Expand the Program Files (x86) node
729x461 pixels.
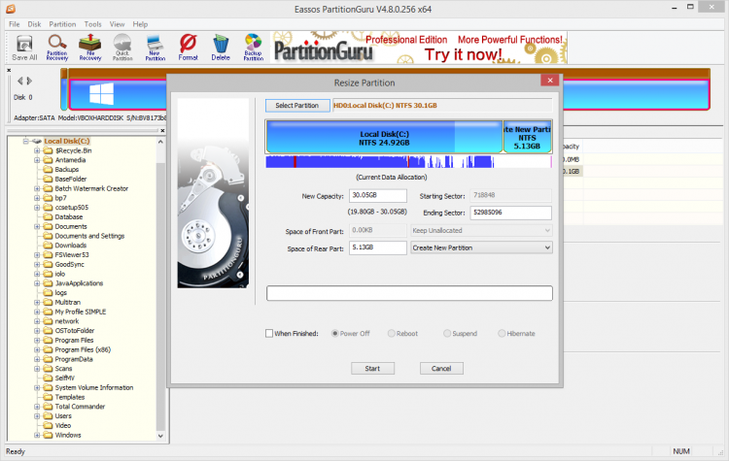tap(37, 349)
